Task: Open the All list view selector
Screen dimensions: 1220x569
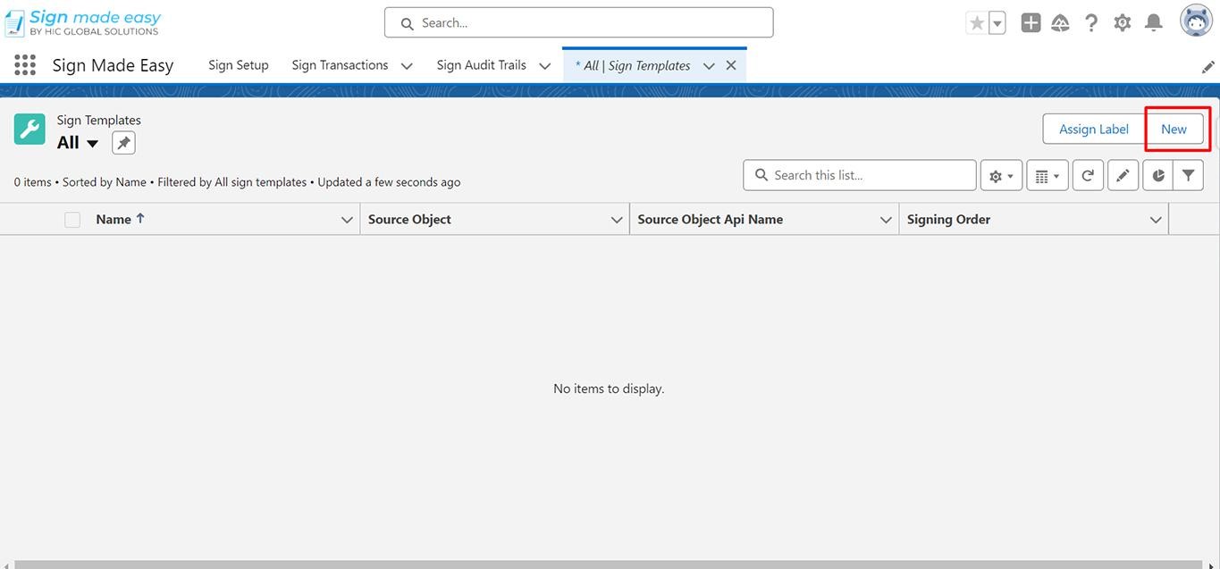Action: (x=79, y=143)
